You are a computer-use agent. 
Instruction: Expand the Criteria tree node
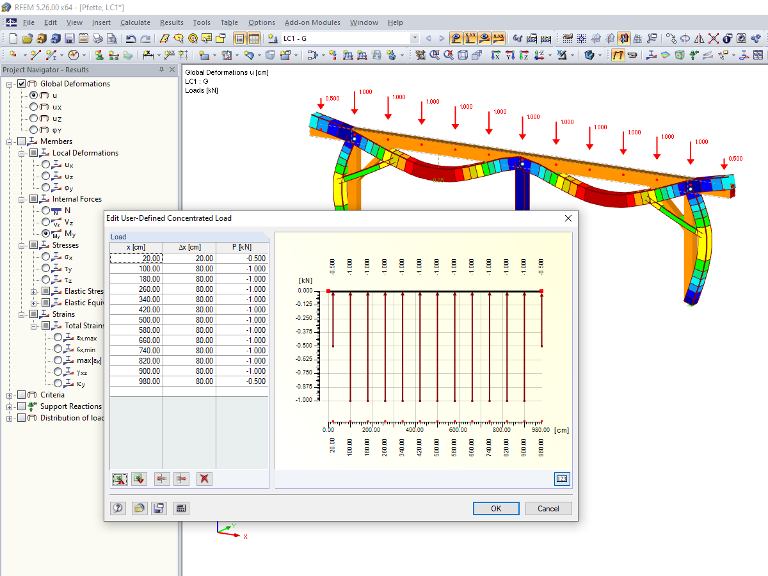pos(9,394)
